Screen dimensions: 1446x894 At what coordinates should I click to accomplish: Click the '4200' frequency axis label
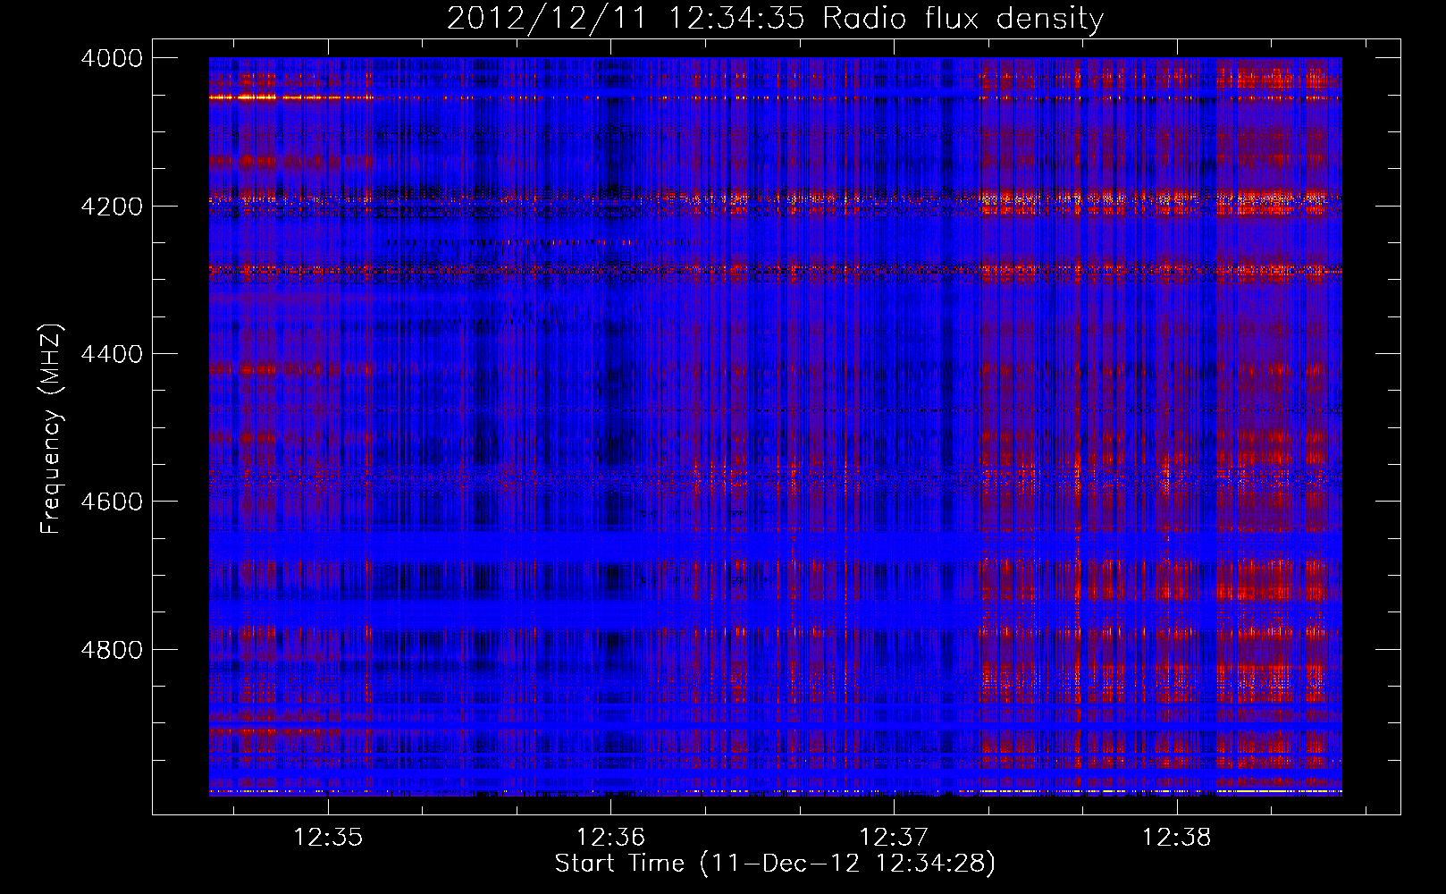point(112,207)
